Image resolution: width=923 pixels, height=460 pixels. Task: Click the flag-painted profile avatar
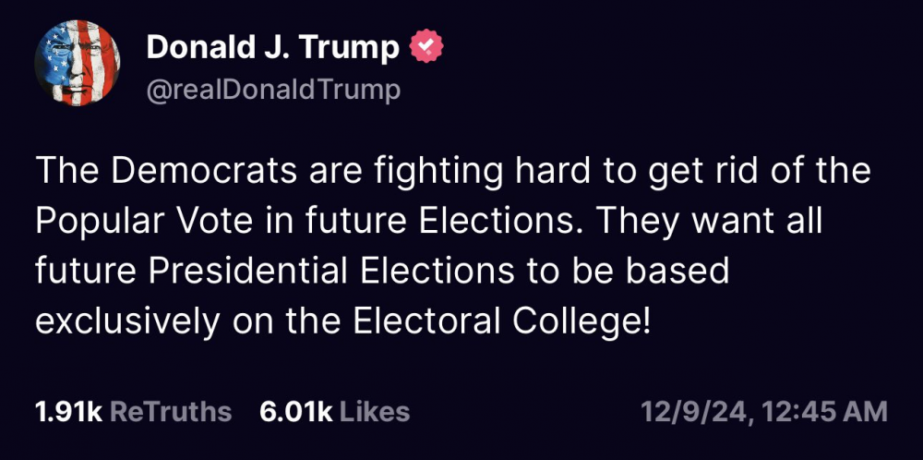click(77, 63)
